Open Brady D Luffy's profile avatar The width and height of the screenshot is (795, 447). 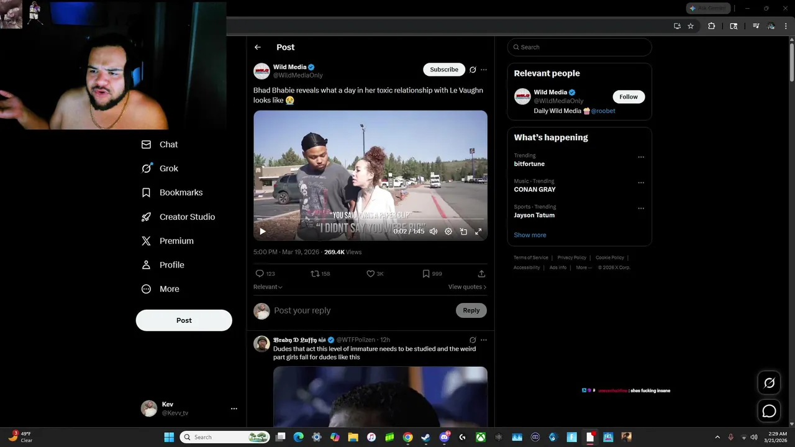point(261,343)
